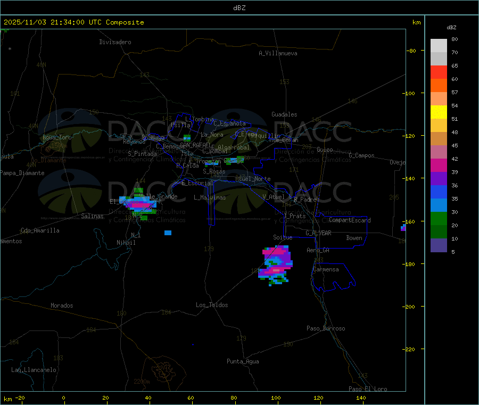Click the -80 km vertical axis label
479x405 pixels.
pyautogui.click(x=411, y=51)
